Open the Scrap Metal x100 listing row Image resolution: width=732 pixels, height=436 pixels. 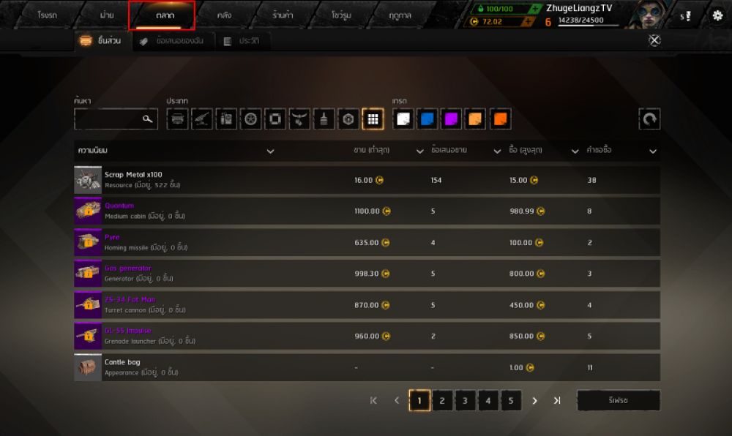pos(367,180)
